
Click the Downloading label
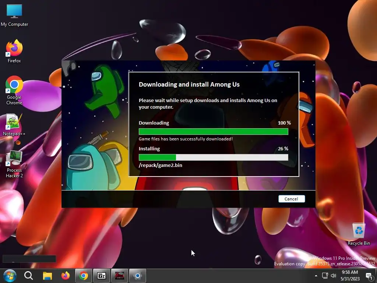(x=154, y=123)
